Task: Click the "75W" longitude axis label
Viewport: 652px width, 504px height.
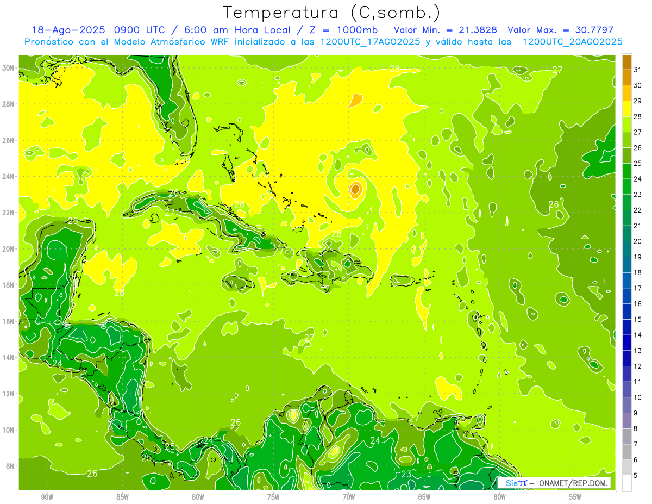Action: point(273,497)
